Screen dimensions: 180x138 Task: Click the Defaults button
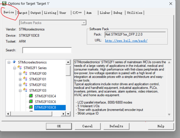coord(116,126)
